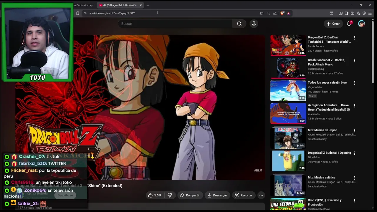Open Leo AI sparkle toolbar icon
377x212 pixels.
click(358, 13)
